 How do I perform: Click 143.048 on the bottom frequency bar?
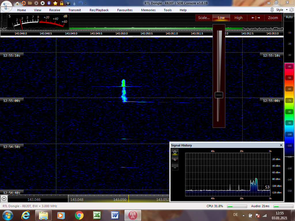click(x=77, y=200)
